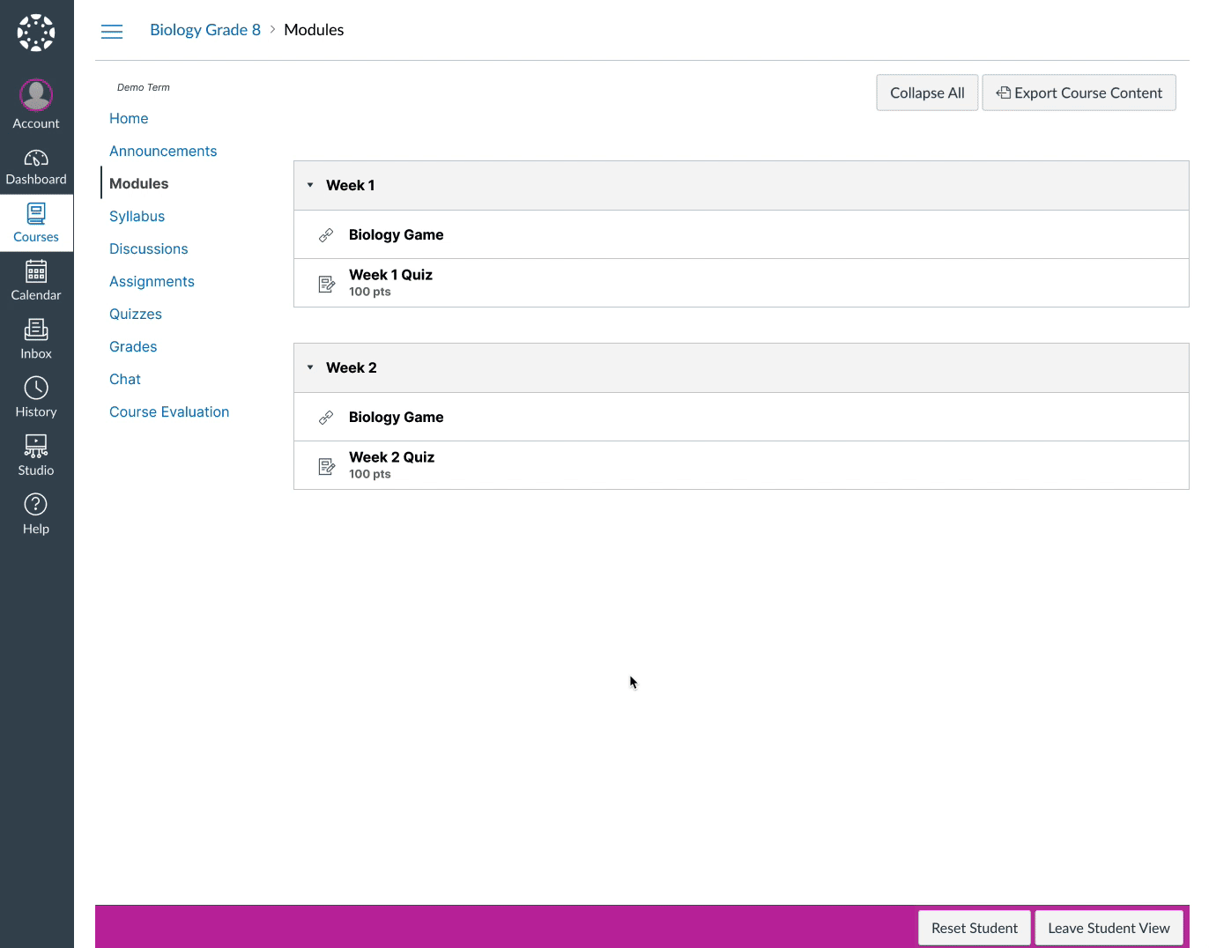Image resolution: width=1209 pixels, height=948 pixels.
Task: Go to course Home page
Action: 129,118
